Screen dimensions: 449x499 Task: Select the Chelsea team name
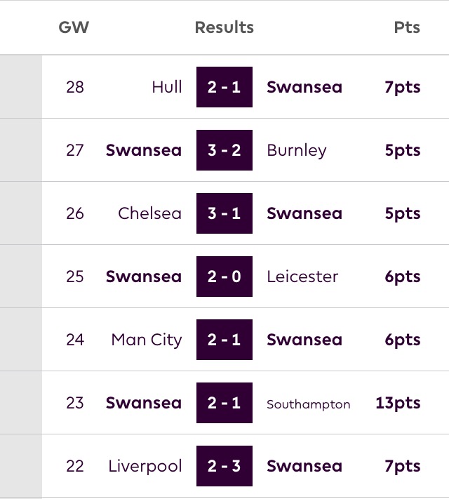point(149,213)
